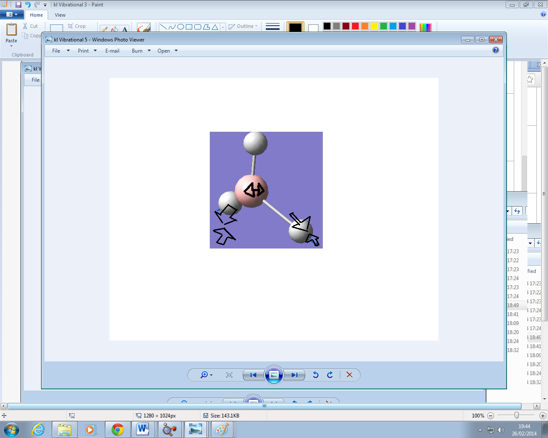Choose the Triangle shape
548x438 pixels.
click(214, 27)
